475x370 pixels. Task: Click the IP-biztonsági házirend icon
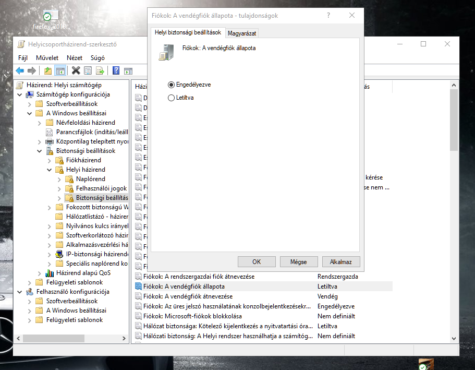59,254
